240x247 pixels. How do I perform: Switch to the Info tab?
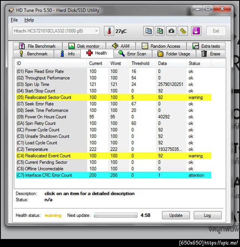point(67,54)
